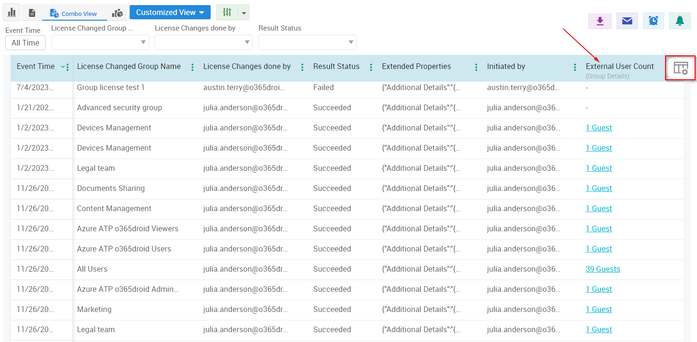Click the export/download icon
Screen dimensions: 697x342
point(600,21)
